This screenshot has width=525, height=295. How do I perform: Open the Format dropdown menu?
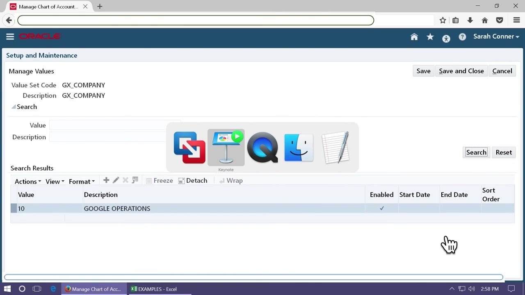click(x=82, y=182)
